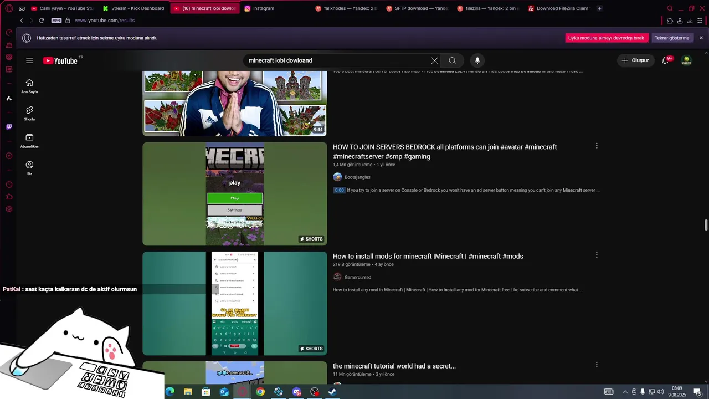The width and height of the screenshot is (709, 399).
Task: Toggle the VPN badge in address bar
Action: pos(56,21)
